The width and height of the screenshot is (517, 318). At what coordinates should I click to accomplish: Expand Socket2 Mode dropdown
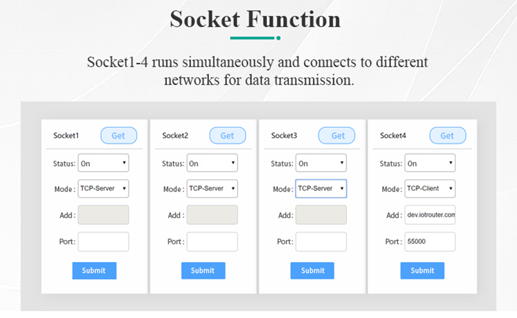pos(212,189)
